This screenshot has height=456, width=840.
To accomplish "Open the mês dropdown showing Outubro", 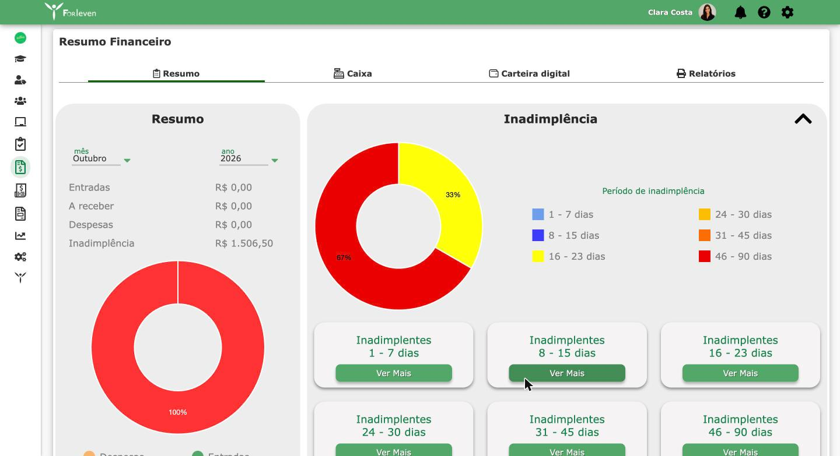I will coord(101,158).
